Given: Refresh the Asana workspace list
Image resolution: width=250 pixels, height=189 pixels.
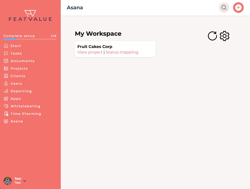Looking at the screenshot, I should coord(212,36).
